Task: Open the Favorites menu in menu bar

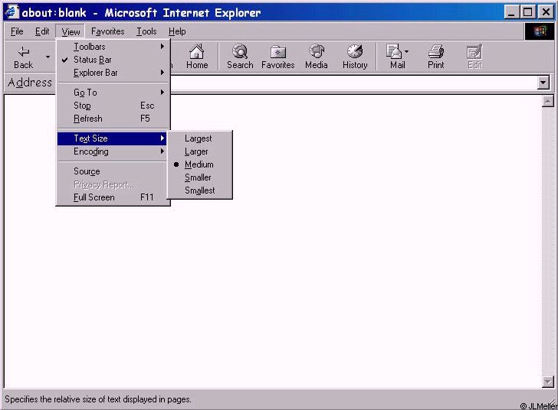Action: tap(108, 31)
